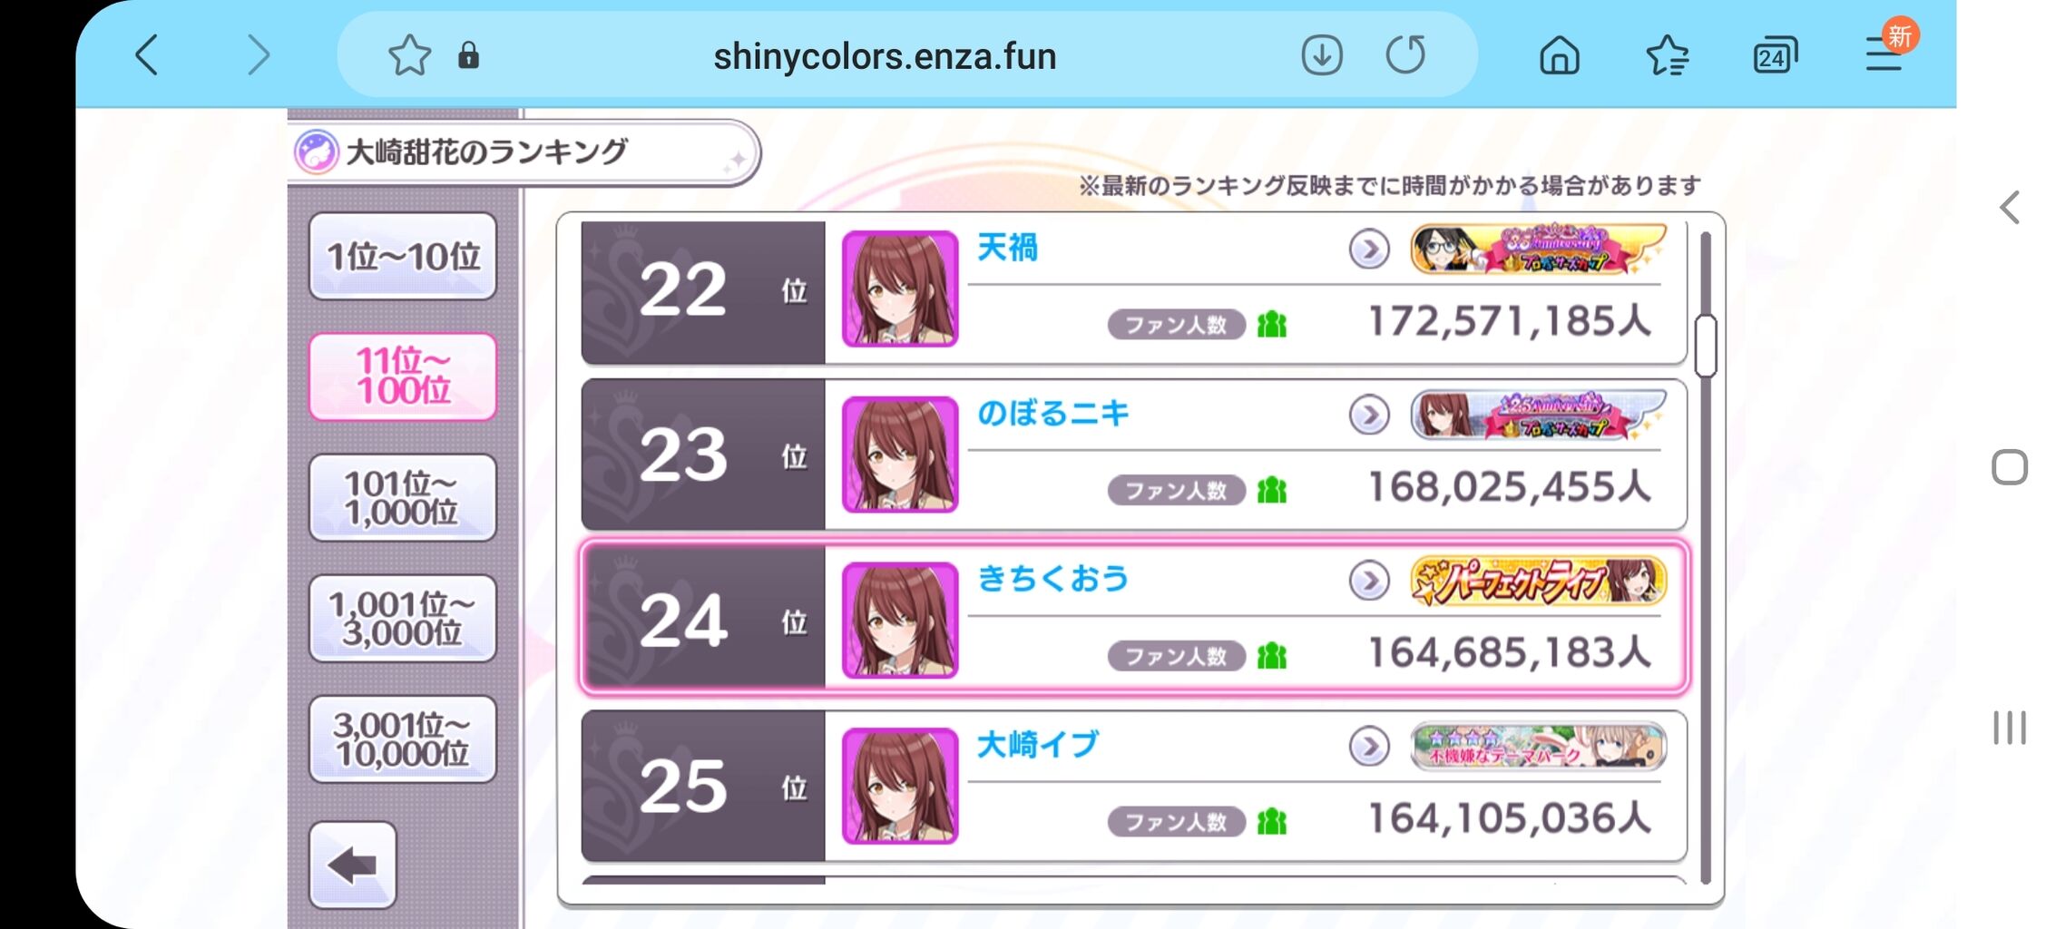
Task: Open bookmarks list star icon
Action: 1667,55
